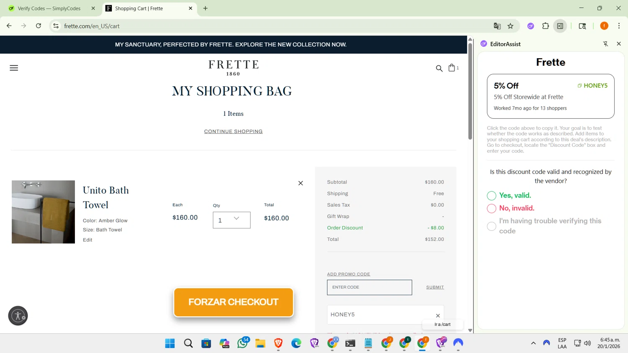Click the Order Discount -$8.00 amount
Viewport: 628px width, 353px height.
[x=436, y=228]
